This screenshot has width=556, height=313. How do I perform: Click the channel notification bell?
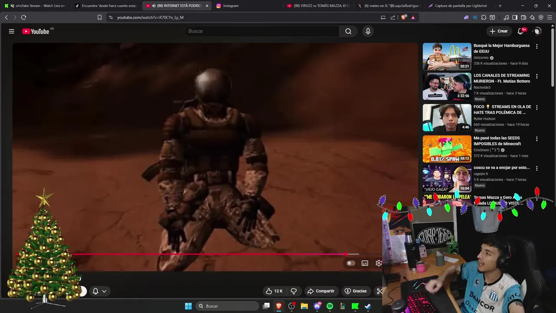[x=95, y=291]
